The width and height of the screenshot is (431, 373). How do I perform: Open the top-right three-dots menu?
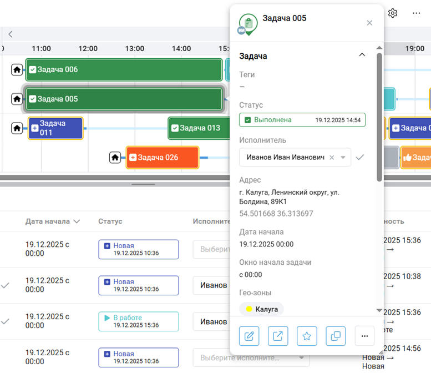coord(416,13)
